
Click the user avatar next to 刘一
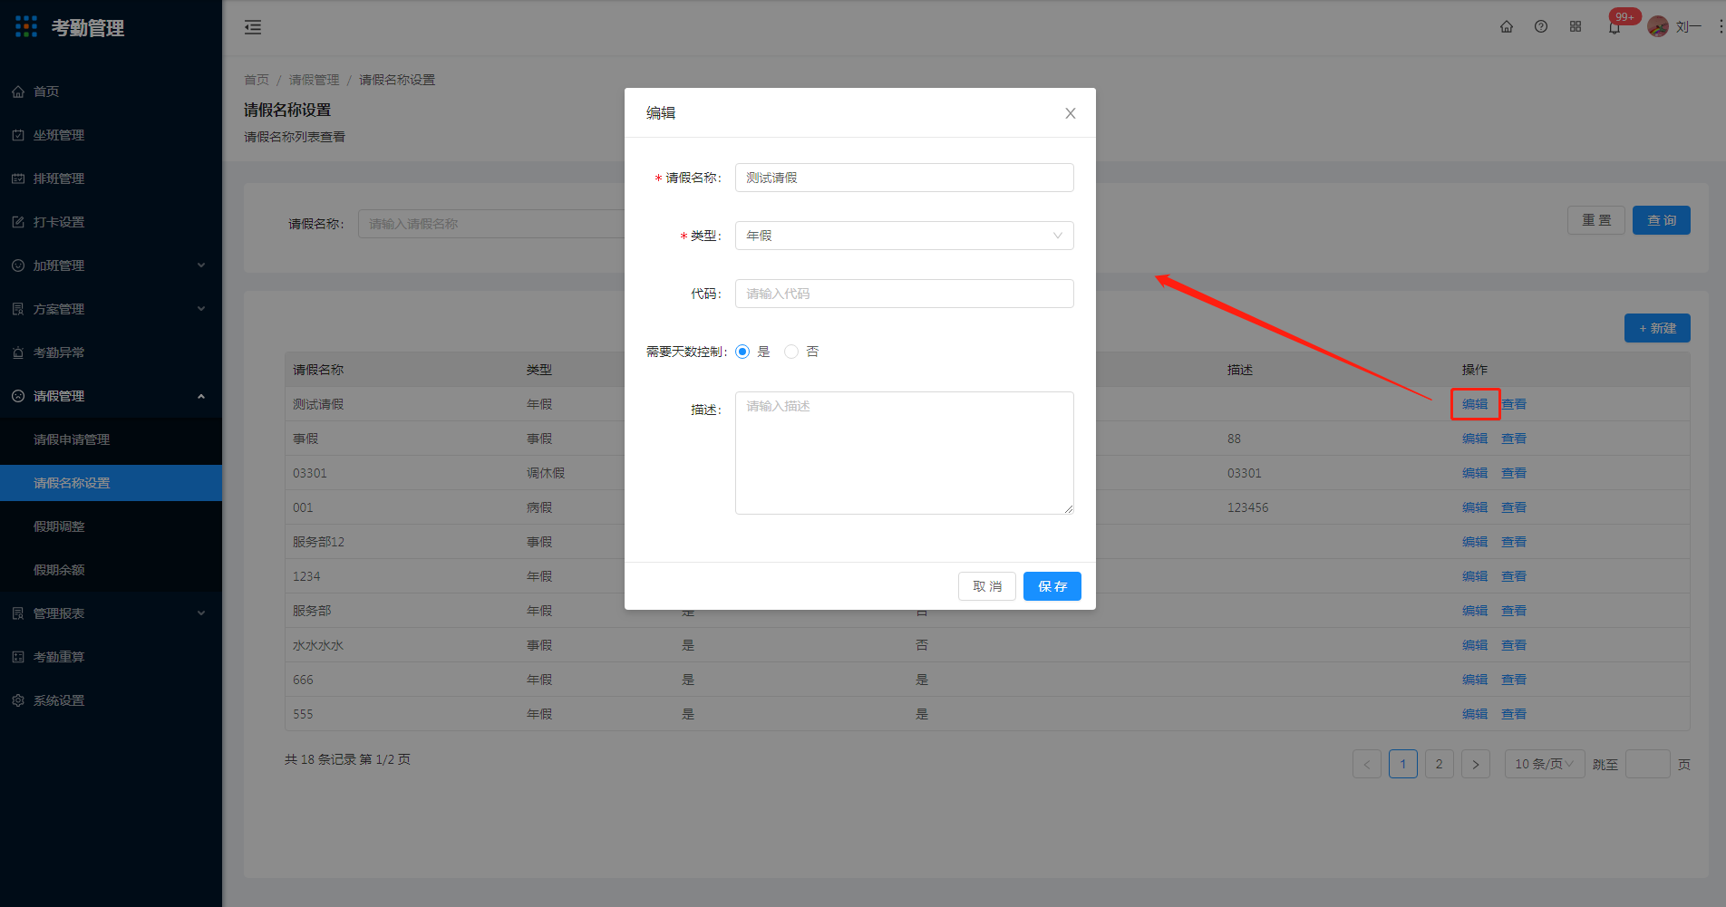click(x=1658, y=27)
